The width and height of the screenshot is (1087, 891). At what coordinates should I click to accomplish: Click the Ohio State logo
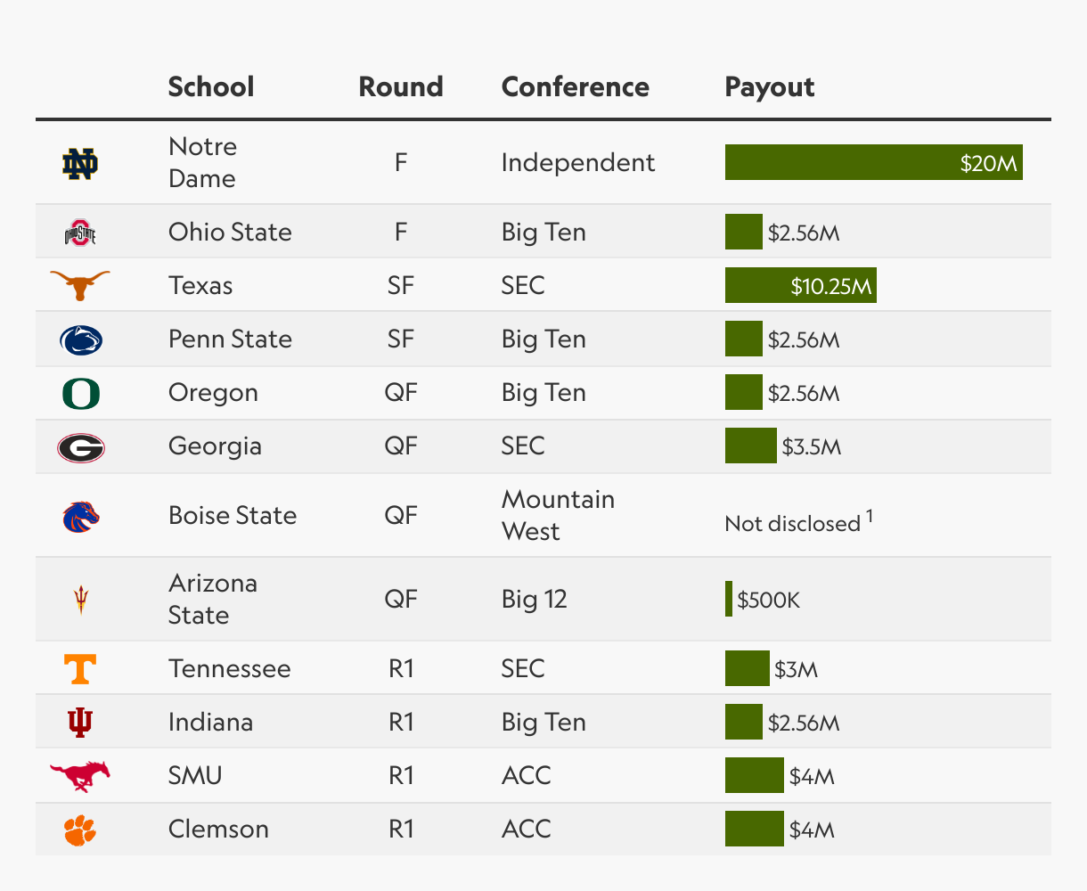click(x=80, y=233)
